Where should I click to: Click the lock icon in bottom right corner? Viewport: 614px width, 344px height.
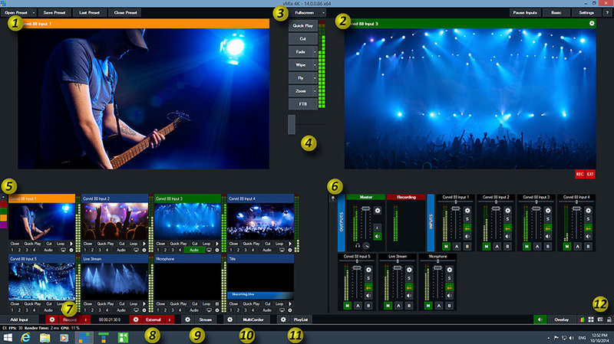click(608, 318)
